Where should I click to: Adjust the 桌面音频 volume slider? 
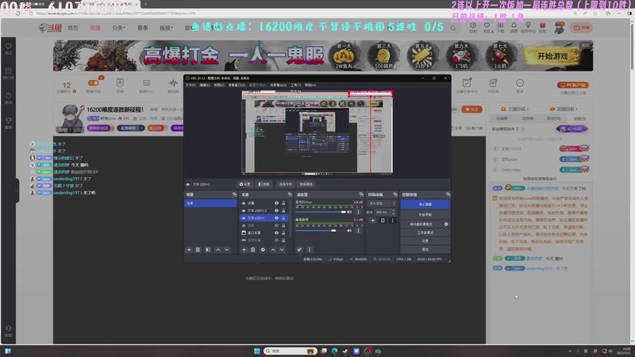coord(321,231)
